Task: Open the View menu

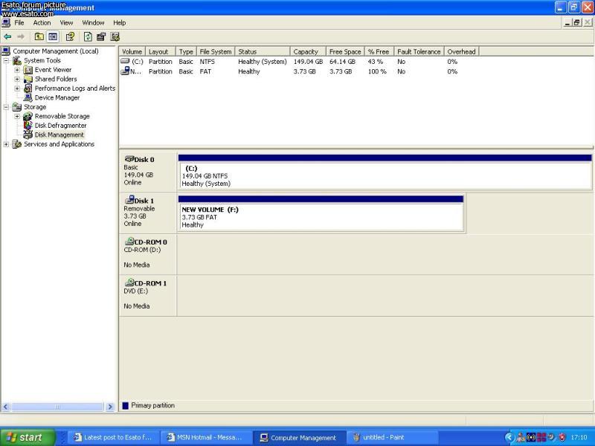Action: click(66, 23)
